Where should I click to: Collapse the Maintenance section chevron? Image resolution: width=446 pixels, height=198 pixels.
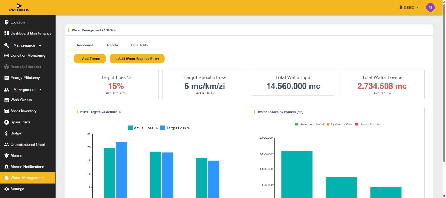click(40, 45)
